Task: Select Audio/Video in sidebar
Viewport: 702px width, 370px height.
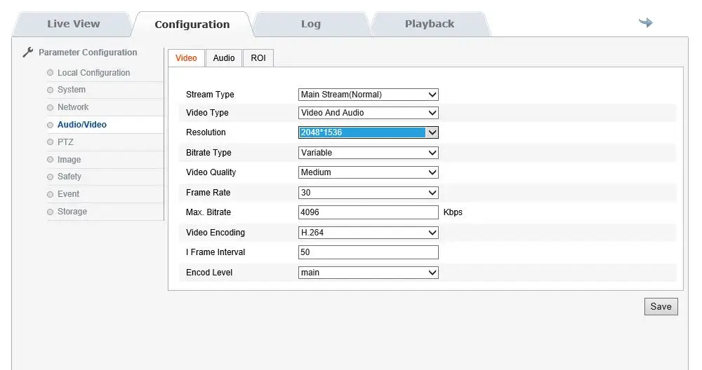Action: pos(82,125)
